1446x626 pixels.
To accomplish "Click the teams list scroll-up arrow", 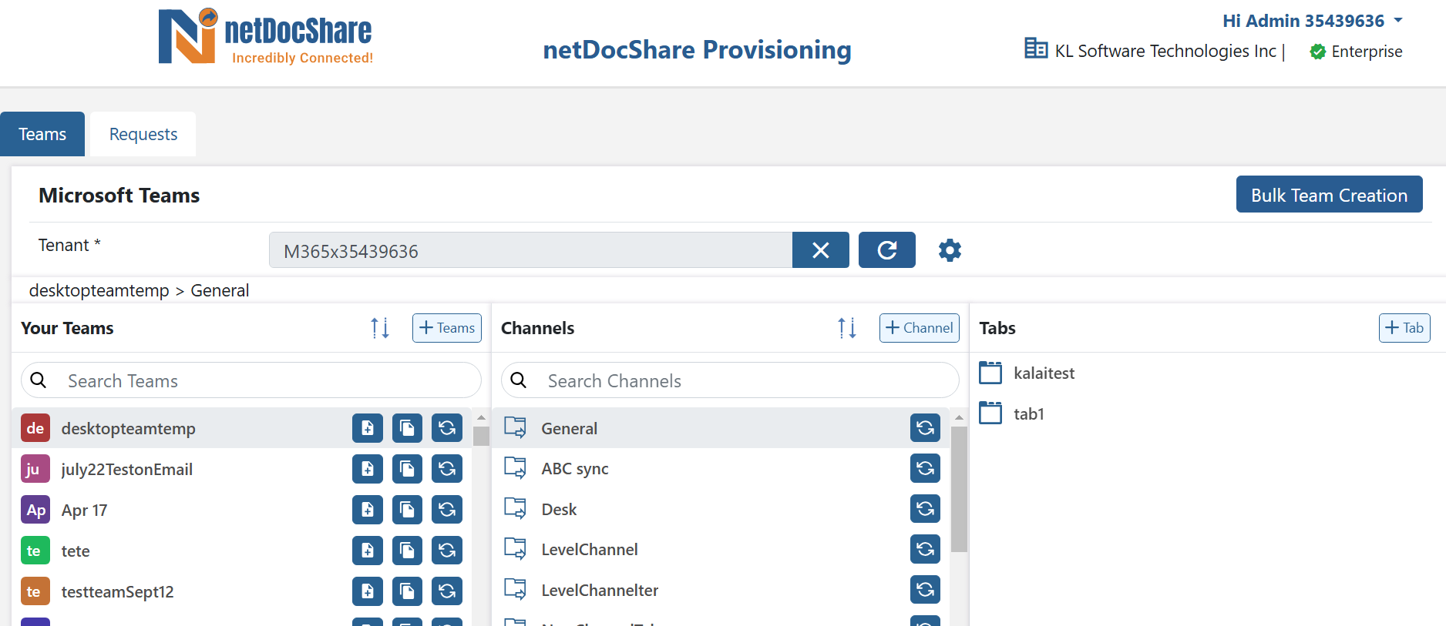I will (x=481, y=417).
